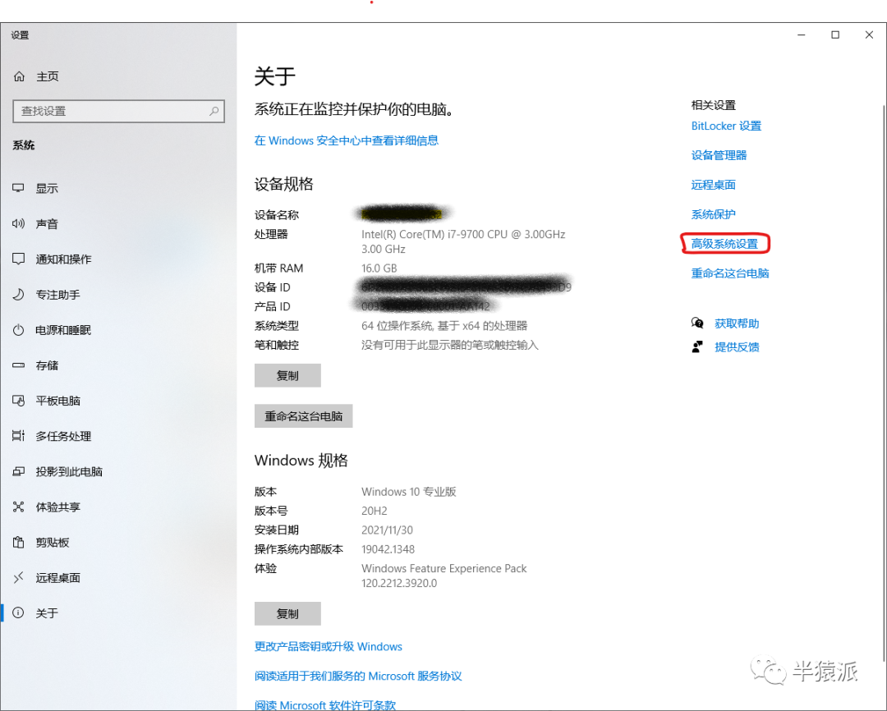Open Windows 安全中心 details link
Screen dimensions: 887x711
click(347, 140)
